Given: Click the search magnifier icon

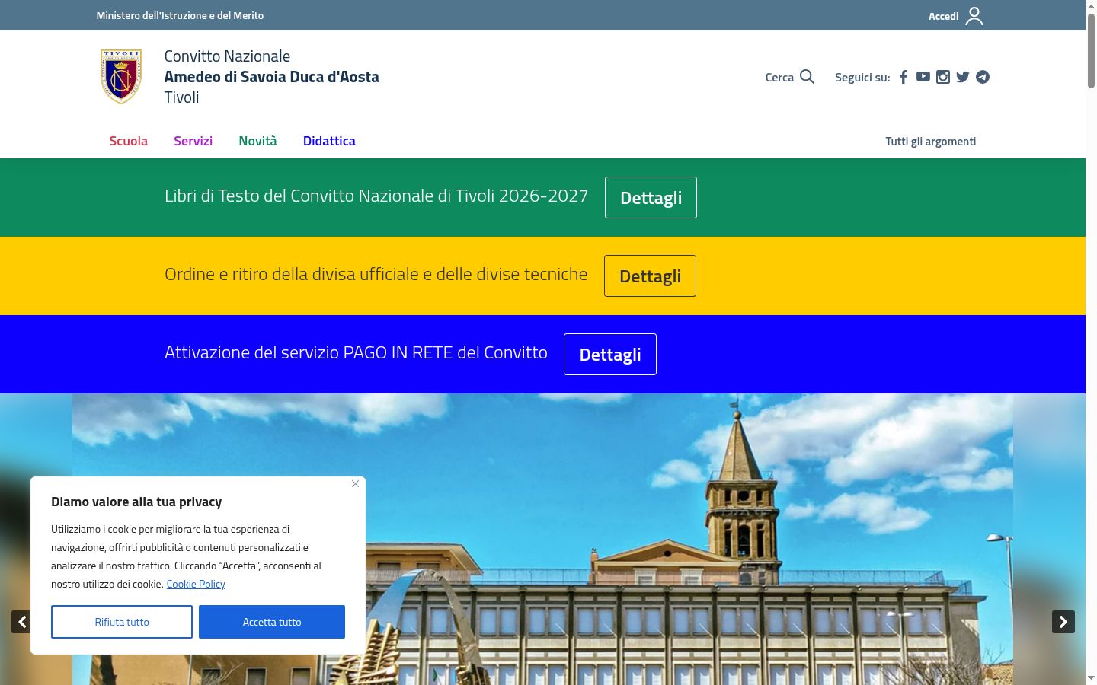Looking at the screenshot, I should pos(808,77).
